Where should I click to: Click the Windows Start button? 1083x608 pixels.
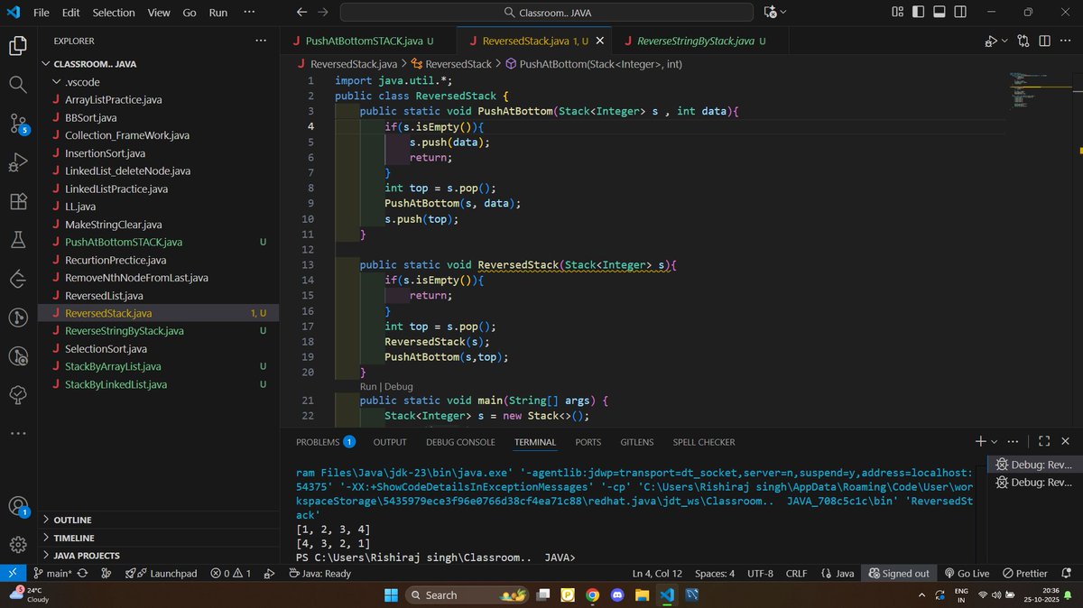pos(391,595)
